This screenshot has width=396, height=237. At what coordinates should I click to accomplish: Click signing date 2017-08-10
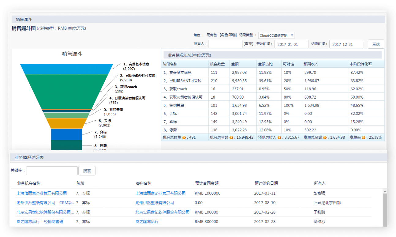tap(265, 203)
